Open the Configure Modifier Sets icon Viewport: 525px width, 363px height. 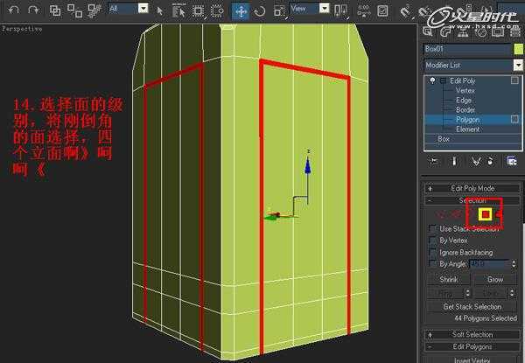pos(512,161)
